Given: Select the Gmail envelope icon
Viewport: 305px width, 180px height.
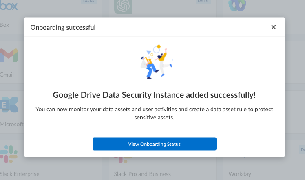Looking at the screenshot, I should coord(9,55).
